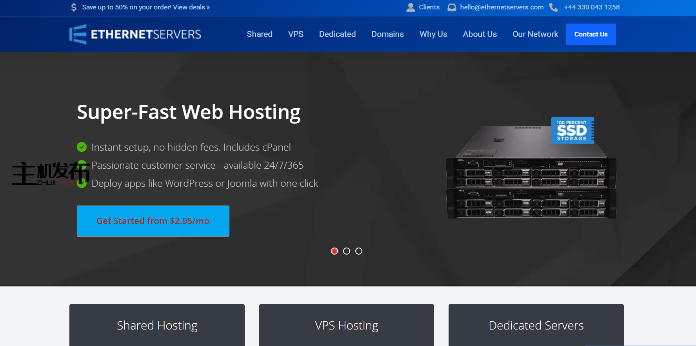Viewport: 696px width, 346px height.
Task: Open the VPS navigation menu
Action: (296, 35)
